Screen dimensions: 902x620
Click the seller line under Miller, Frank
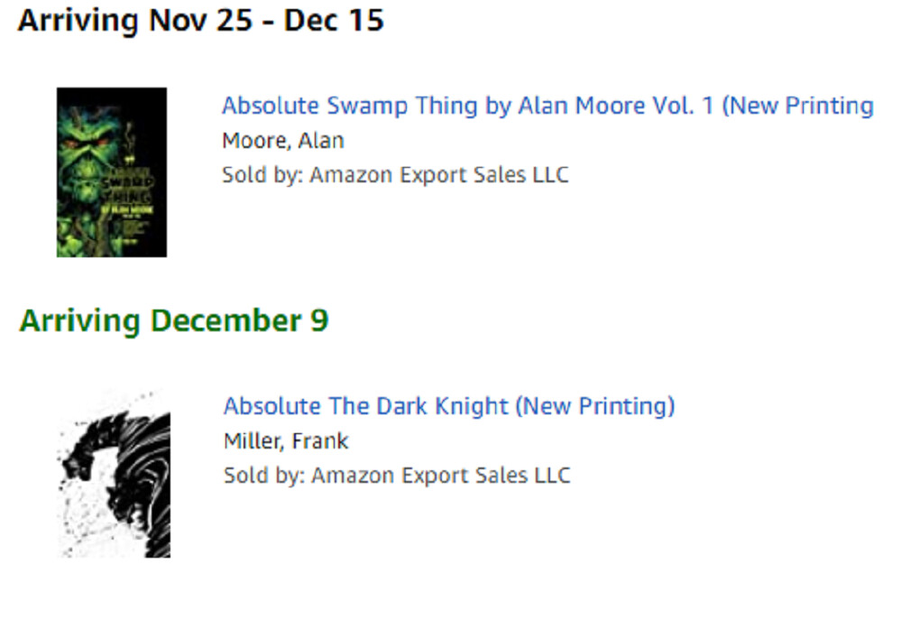397,475
